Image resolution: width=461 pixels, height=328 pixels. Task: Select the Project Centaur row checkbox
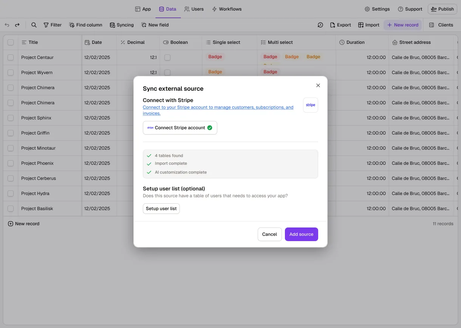point(11,57)
